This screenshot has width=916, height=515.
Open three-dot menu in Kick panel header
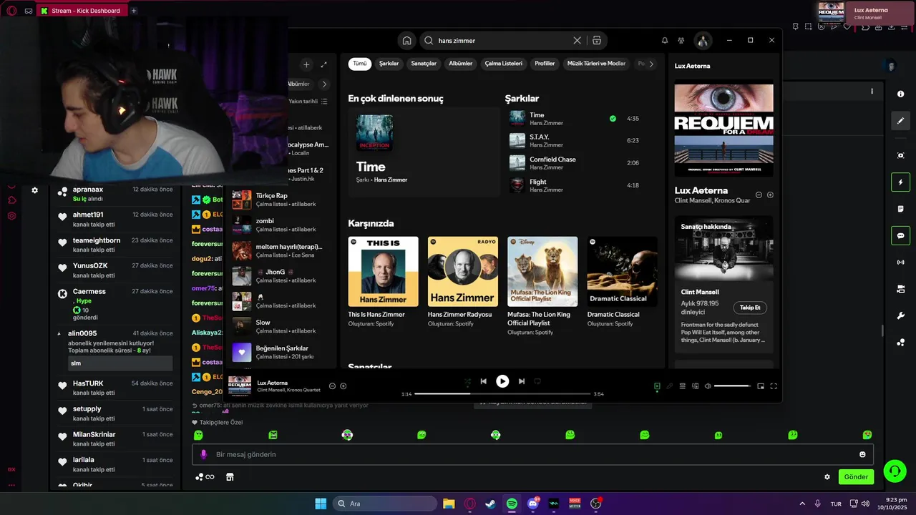872,92
